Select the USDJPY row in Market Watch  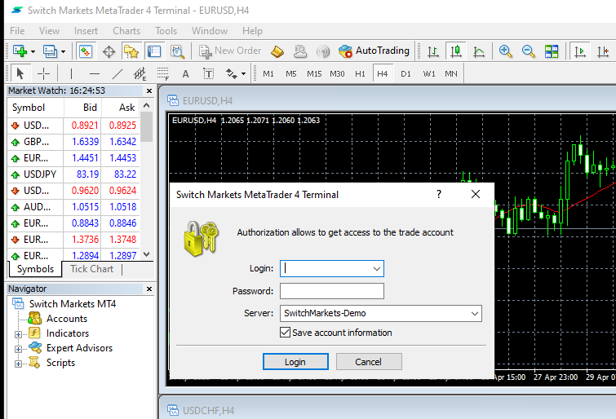click(73, 174)
